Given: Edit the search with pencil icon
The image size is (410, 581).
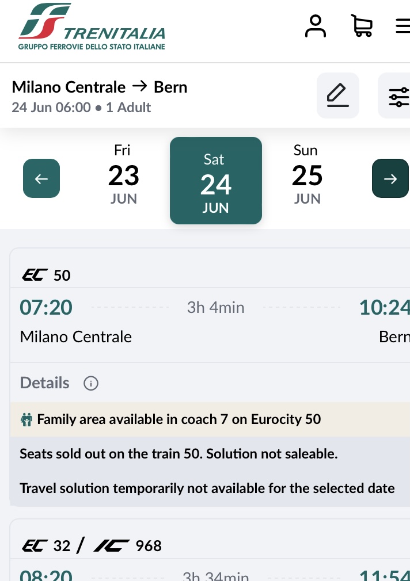Looking at the screenshot, I should point(337,95).
